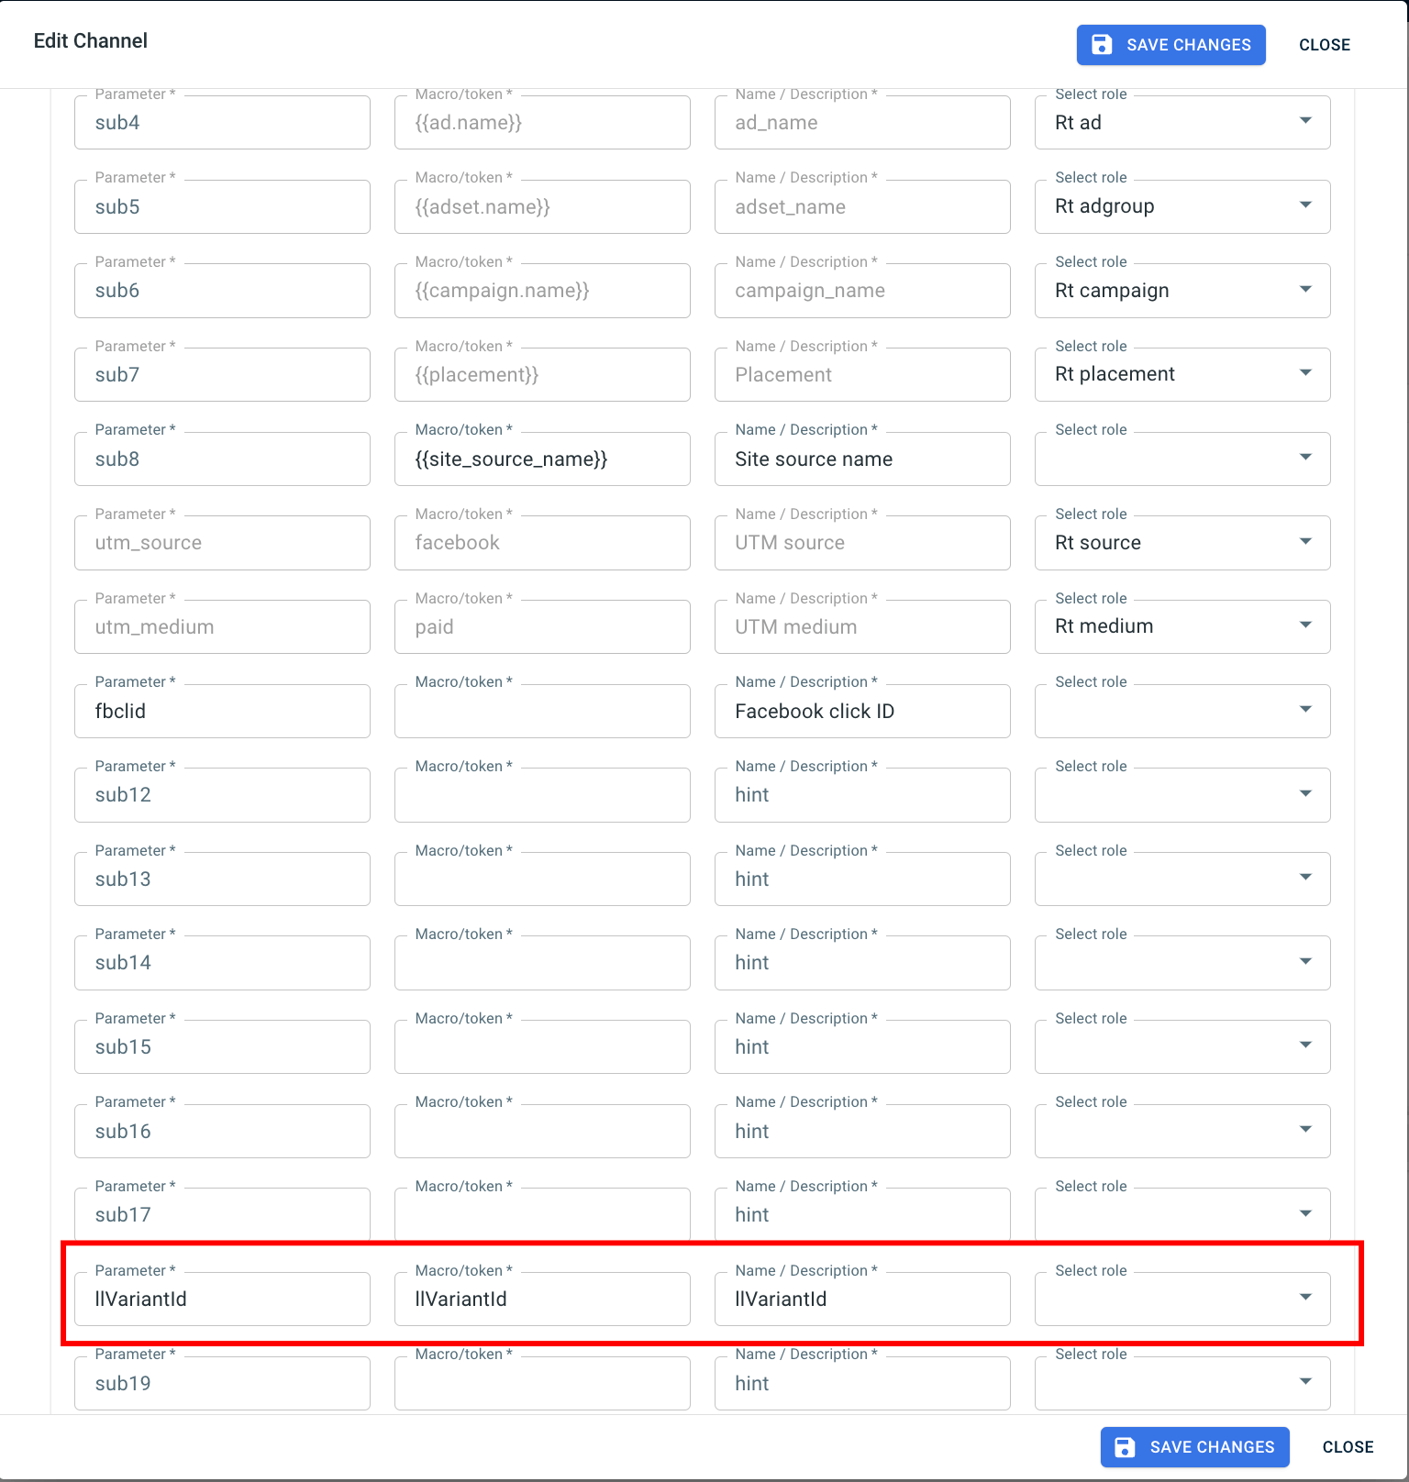Expand the Rt source role dropdown
The height and width of the screenshot is (1482, 1409).
click(1182, 543)
